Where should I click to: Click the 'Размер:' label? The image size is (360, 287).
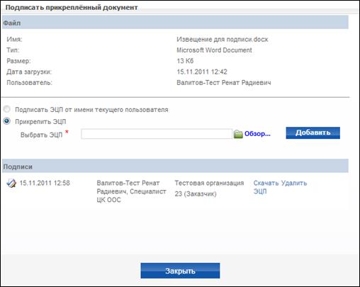click(x=18, y=61)
